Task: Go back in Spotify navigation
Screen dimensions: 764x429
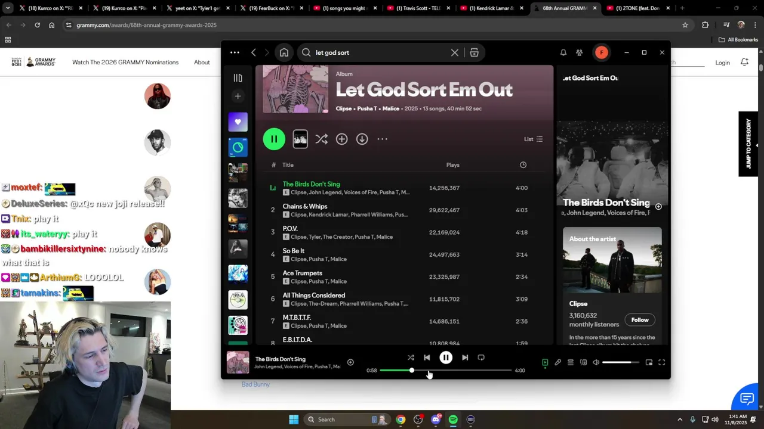Action: tap(254, 52)
